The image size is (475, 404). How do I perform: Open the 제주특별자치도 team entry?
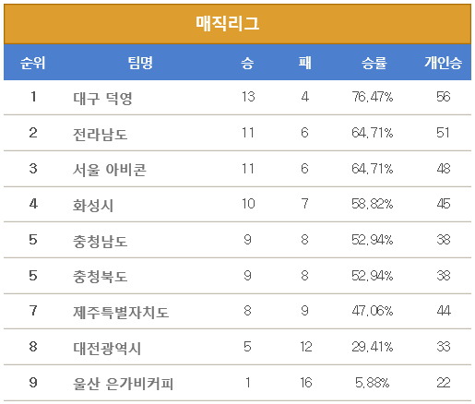(x=121, y=312)
